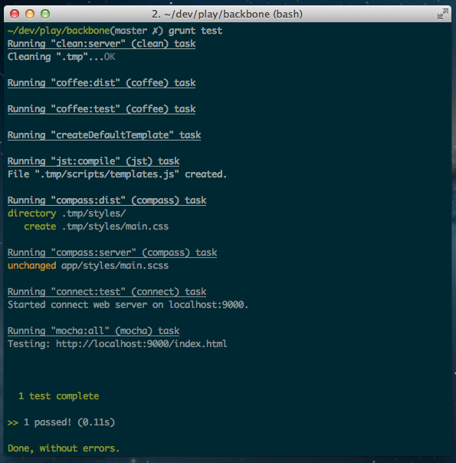Click prompt path "~/dev/play/backbone"

(x=59, y=31)
